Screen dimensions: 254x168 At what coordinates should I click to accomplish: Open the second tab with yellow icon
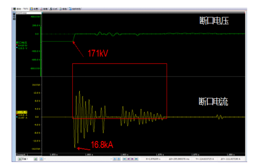(34, 9)
